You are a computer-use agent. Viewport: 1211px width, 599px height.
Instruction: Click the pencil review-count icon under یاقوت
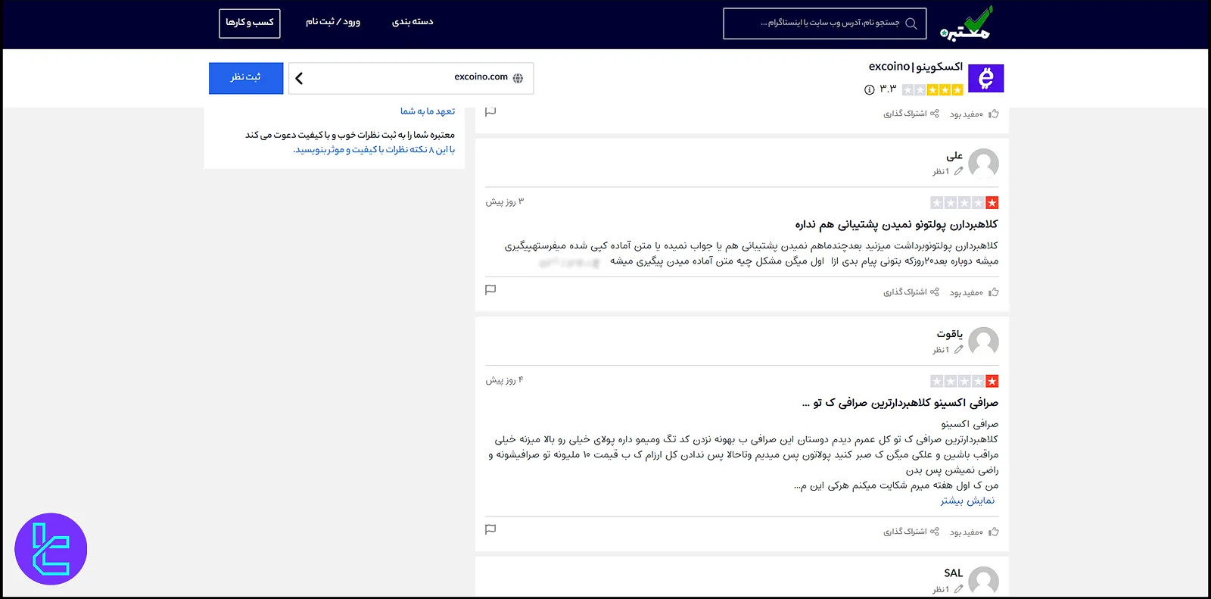pos(958,350)
